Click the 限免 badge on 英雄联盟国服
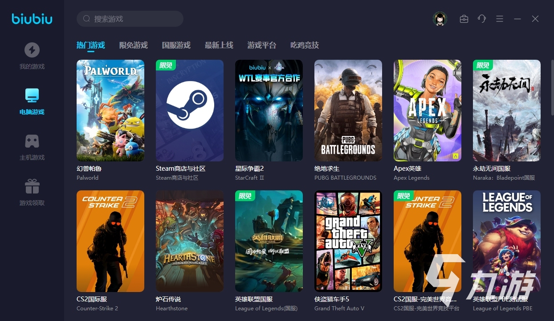 pyautogui.click(x=245, y=196)
